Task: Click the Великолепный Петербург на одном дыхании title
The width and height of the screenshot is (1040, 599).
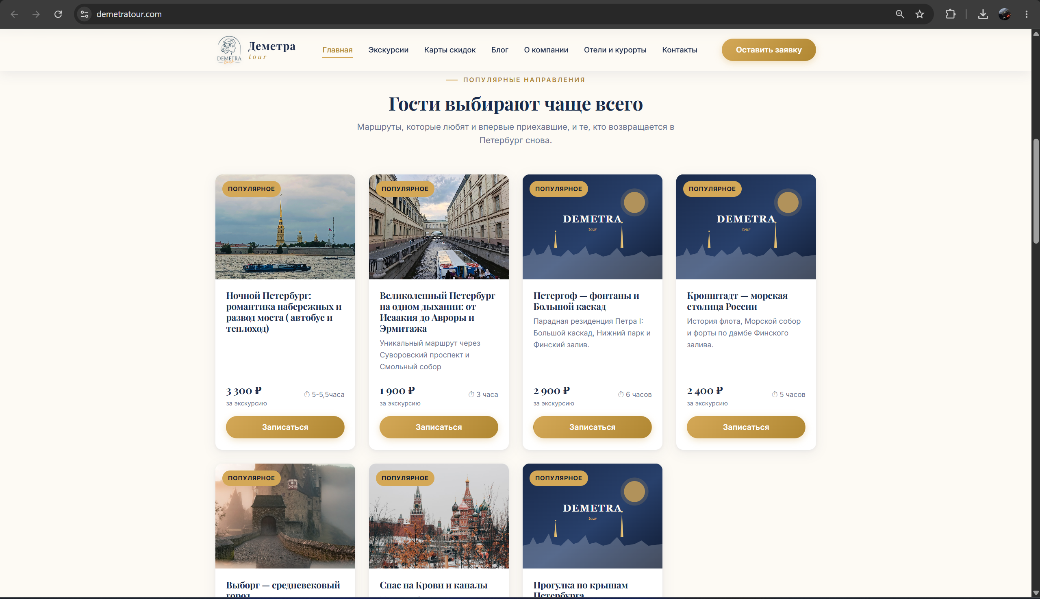Action: click(x=437, y=312)
